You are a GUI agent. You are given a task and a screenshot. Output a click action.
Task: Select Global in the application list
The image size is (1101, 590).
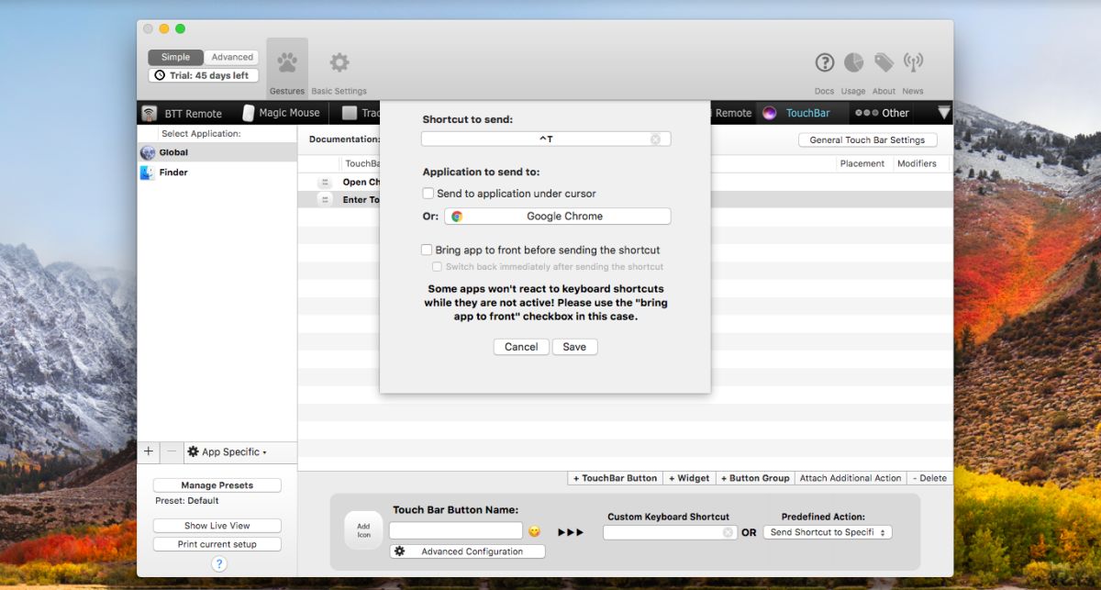pyautogui.click(x=217, y=153)
